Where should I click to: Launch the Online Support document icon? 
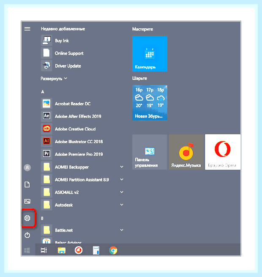(46, 53)
